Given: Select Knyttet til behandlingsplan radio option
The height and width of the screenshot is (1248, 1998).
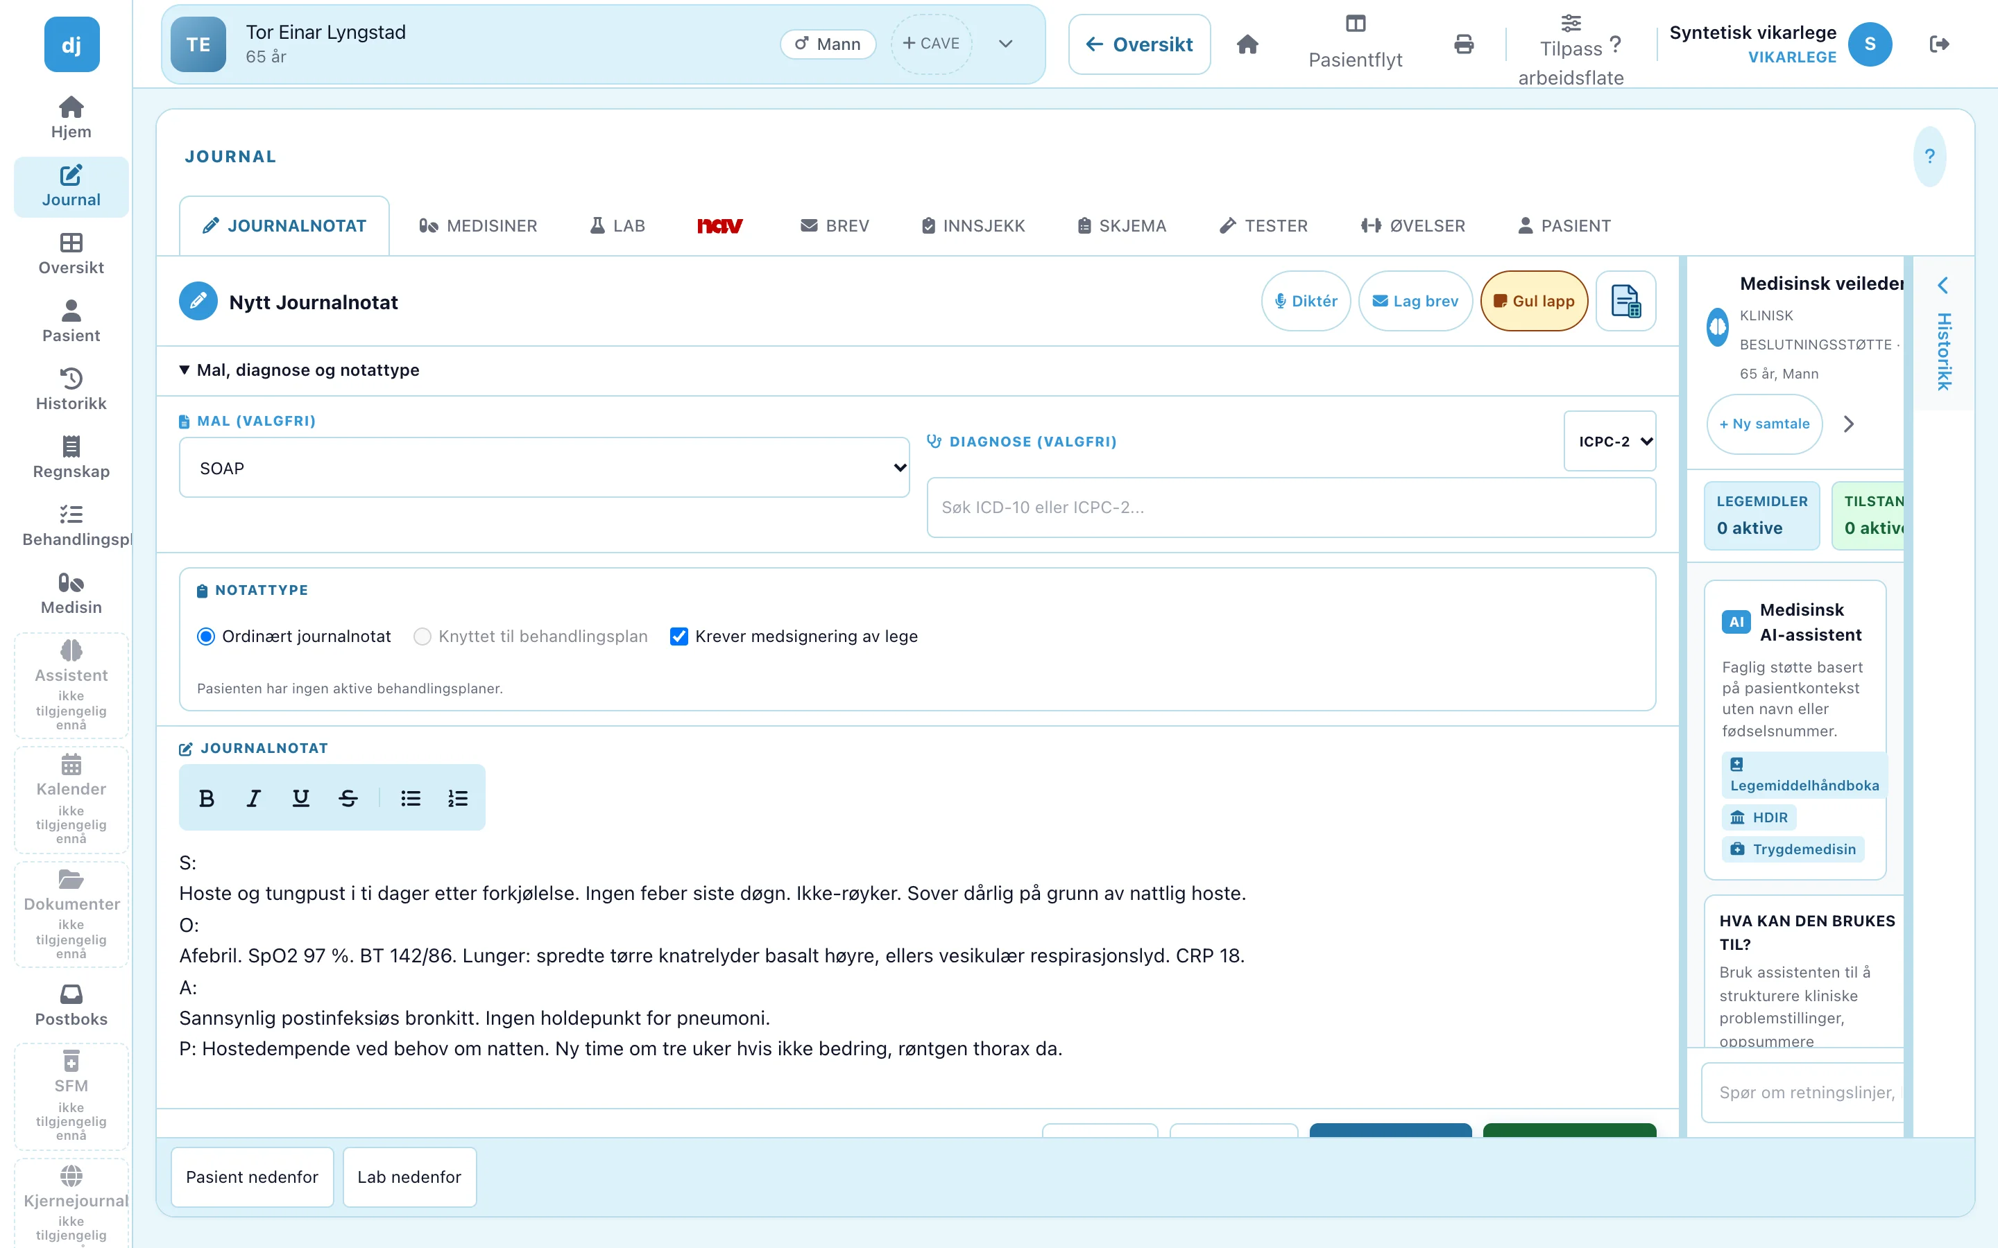Looking at the screenshot, I should pos(422,636).
